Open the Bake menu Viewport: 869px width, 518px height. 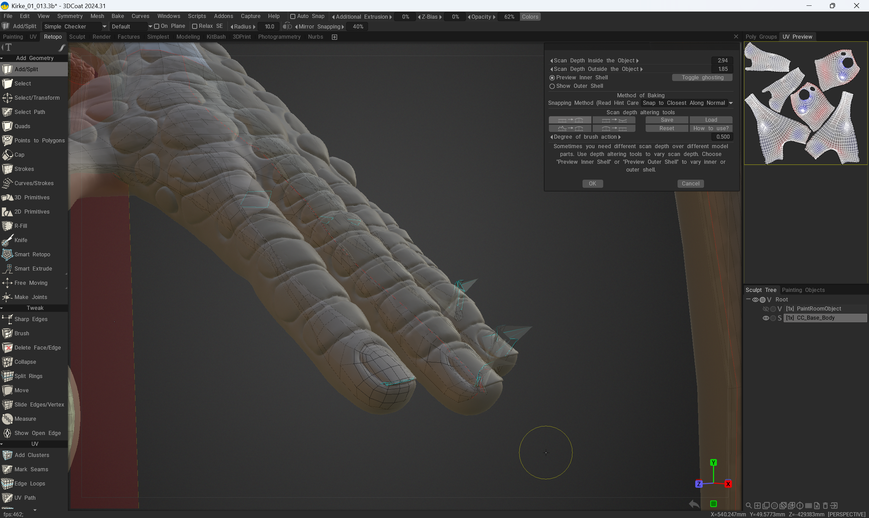(x=117, y=16)
